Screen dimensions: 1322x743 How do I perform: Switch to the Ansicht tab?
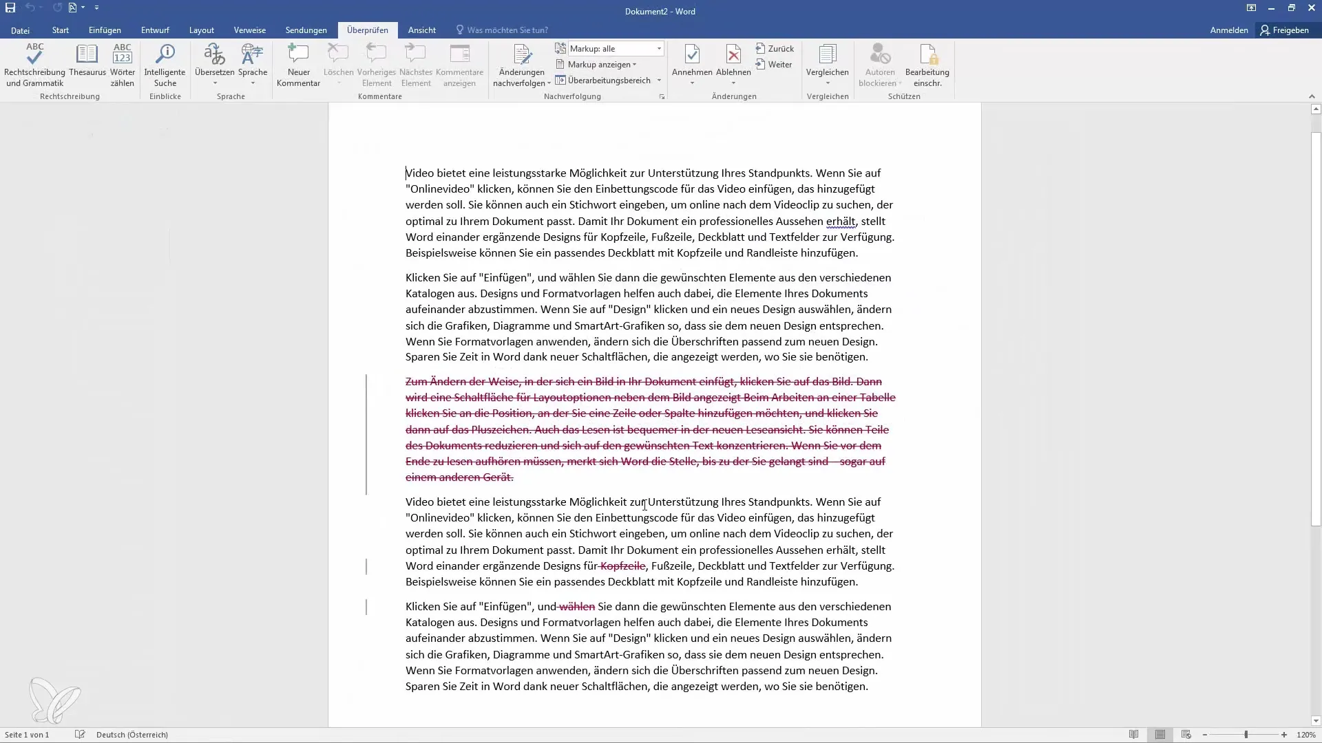[x=421, y=30]
